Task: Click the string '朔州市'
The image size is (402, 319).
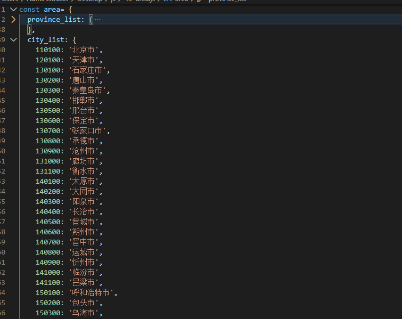Action: (84, 232)
